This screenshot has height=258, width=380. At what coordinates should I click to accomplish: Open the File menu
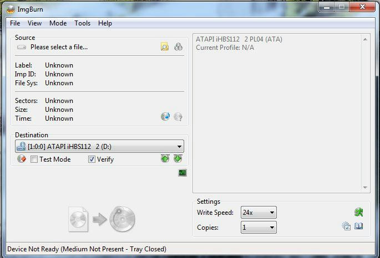[15, 23]
